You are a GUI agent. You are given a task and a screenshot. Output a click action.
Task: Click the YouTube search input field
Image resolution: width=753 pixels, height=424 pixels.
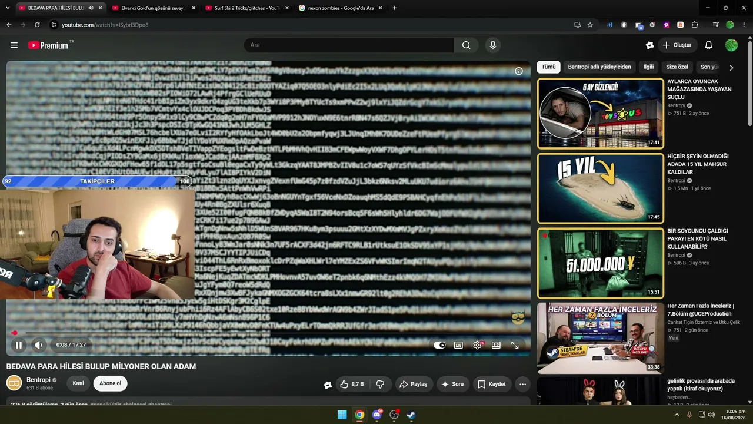click(x=349, y=45)
